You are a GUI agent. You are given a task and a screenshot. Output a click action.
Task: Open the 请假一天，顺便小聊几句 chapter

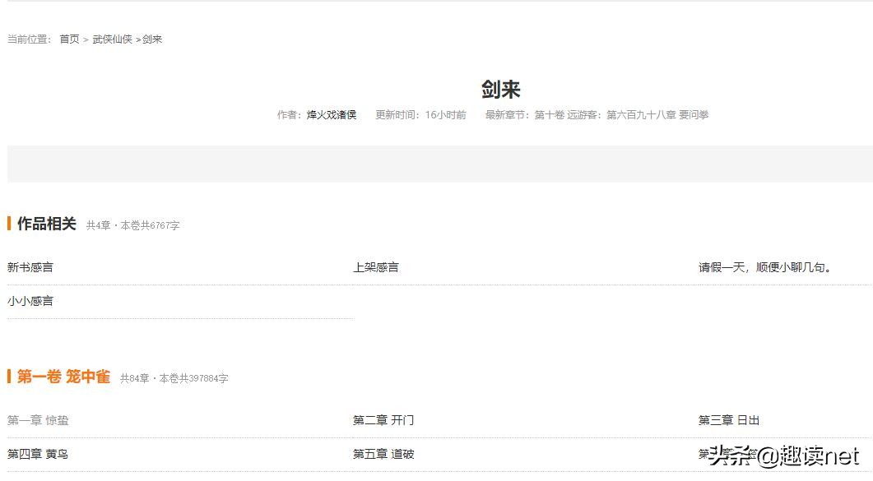764,266
